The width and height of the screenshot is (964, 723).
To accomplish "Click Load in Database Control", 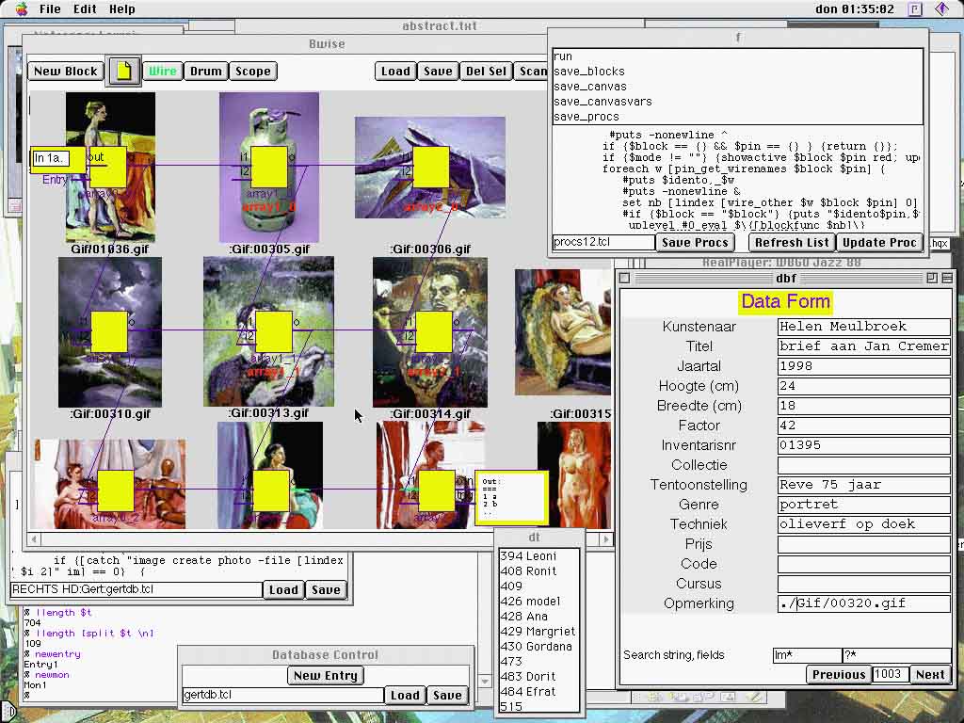I will [405, 696].
